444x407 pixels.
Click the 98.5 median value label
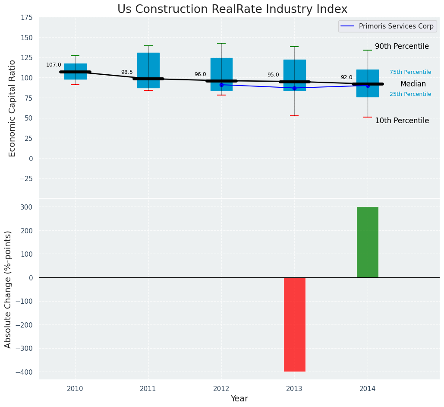pos(127,72)
